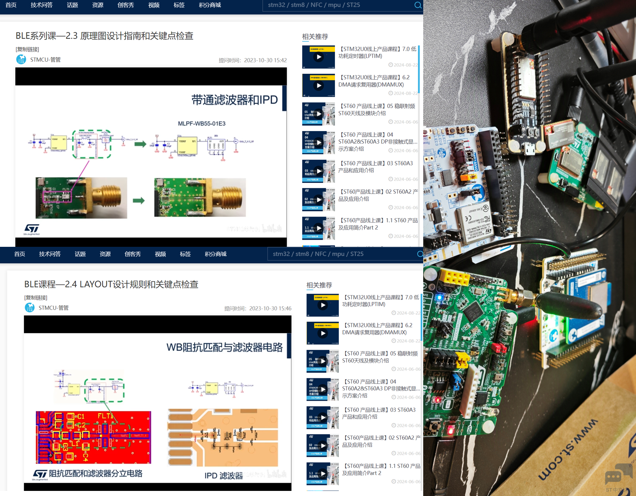Image resolution: width=636 pixels, height=496 pixels.
Task: Open the 05 稳联射频 ST60天线及模块介绍 title on the 2.3 page
Action: 376,109
